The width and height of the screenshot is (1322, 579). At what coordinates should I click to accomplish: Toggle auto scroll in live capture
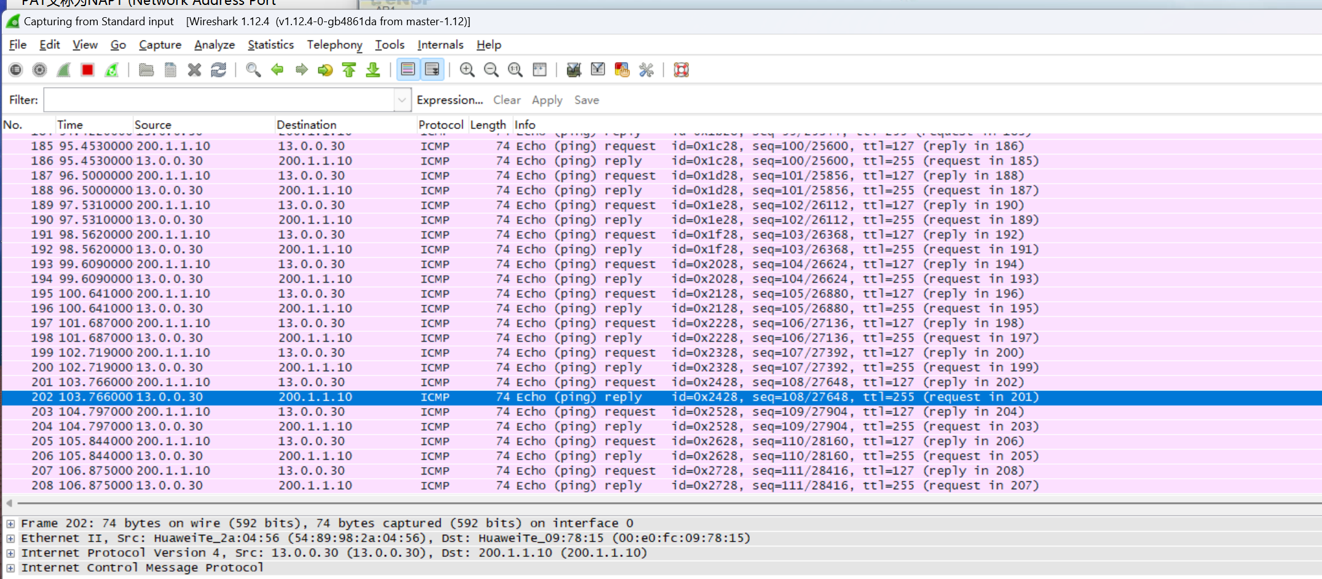pyautogui.click(x=432, y=70)
